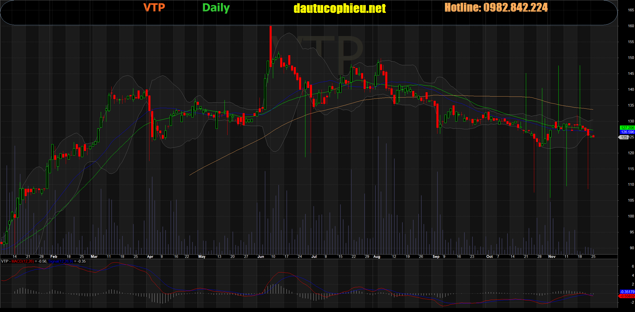Click the orange VTP ticker title

point(154,8)
